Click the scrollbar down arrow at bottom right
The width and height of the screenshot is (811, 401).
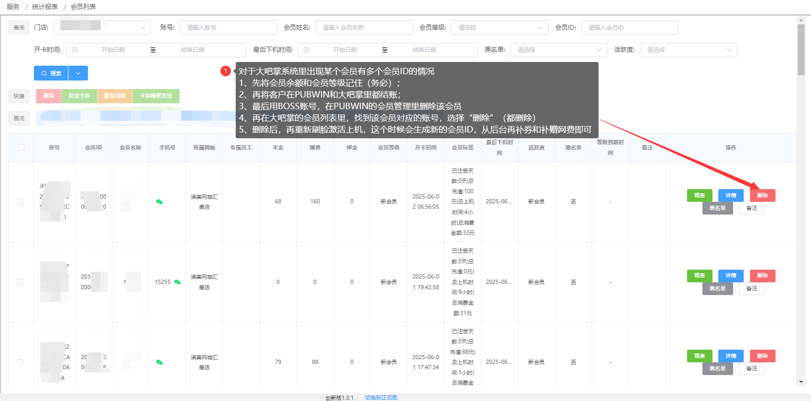[800, 382]
